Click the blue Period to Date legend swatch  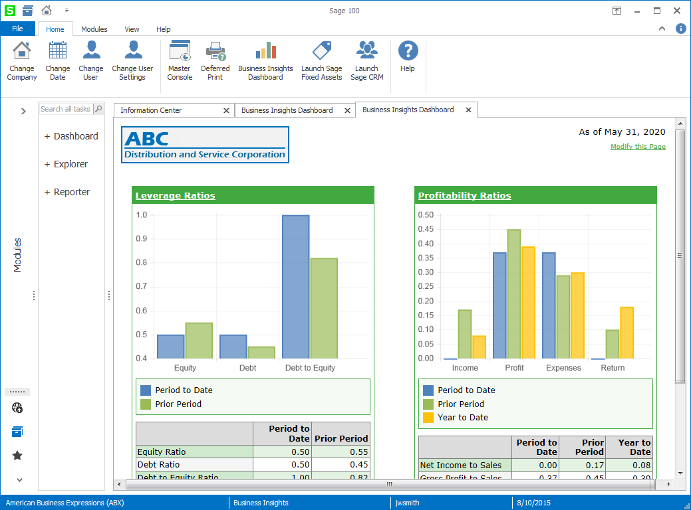click(x=146, y=390)
